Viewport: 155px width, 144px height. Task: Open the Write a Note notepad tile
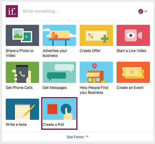click(x=22, y=109)
